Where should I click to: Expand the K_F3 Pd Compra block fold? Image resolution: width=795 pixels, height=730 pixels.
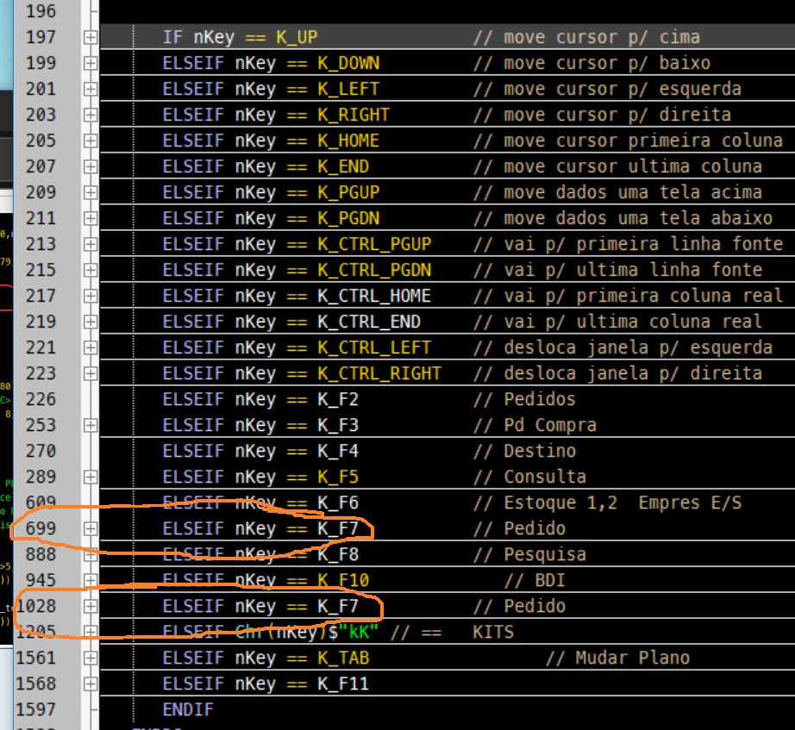click(x=90, y=425)
